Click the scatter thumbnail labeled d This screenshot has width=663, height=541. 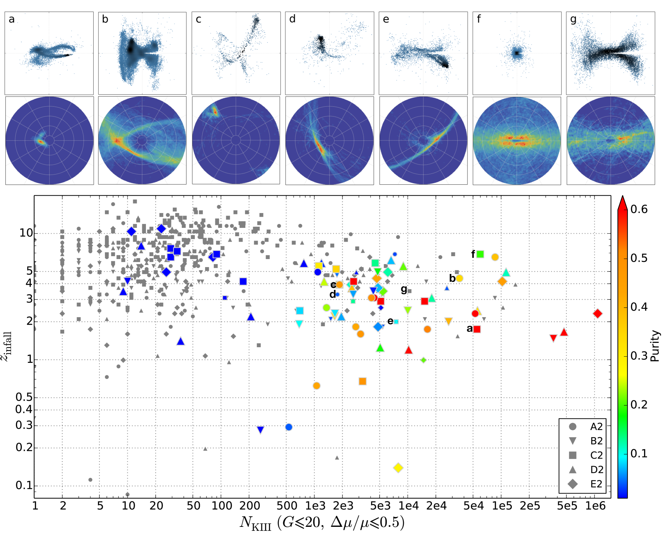point(330,53)
